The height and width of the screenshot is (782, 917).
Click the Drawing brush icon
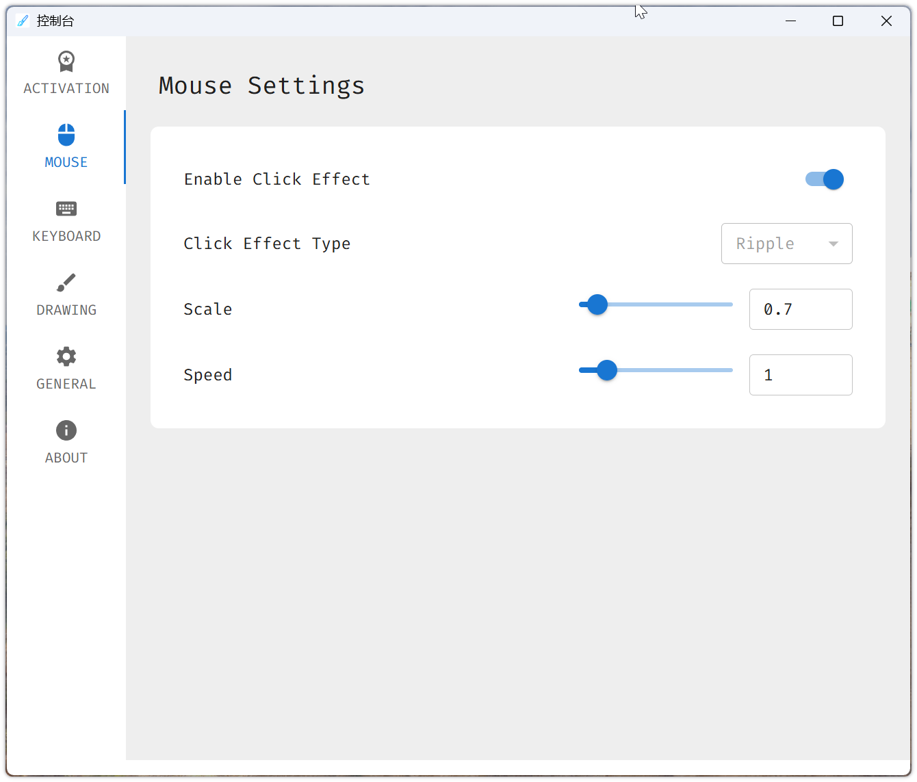(x=66, y=283)
